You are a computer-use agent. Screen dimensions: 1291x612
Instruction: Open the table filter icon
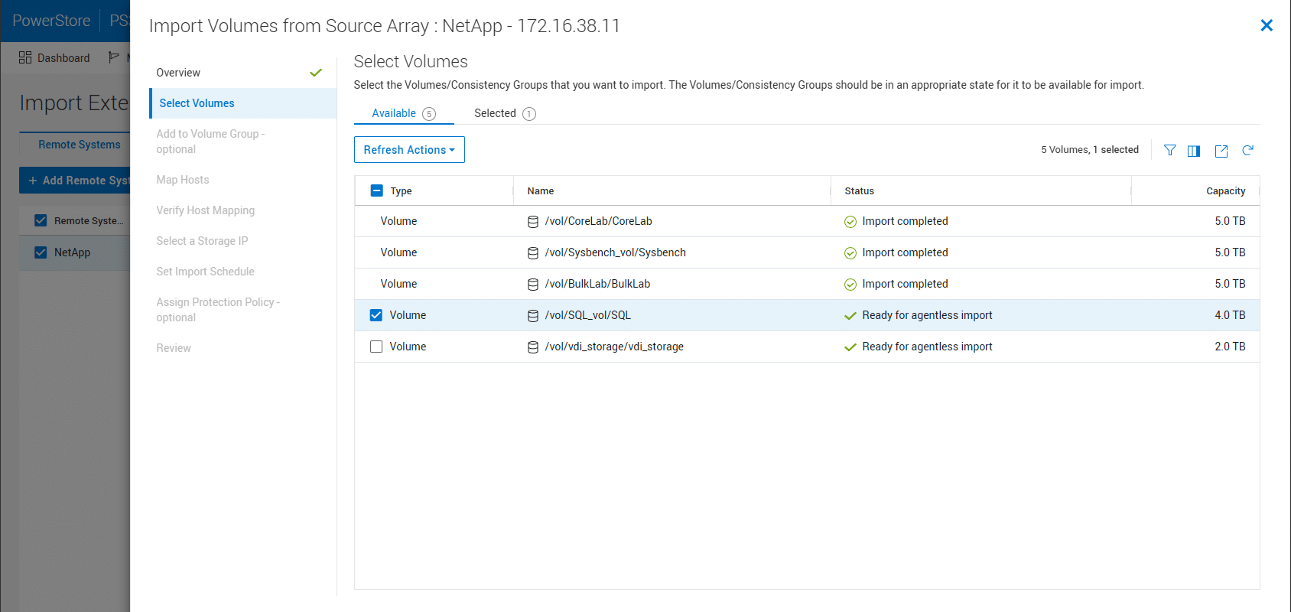tap(1169, 150)
